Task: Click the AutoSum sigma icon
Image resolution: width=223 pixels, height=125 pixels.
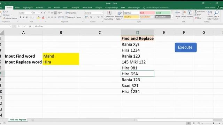Action: point(196,11)
